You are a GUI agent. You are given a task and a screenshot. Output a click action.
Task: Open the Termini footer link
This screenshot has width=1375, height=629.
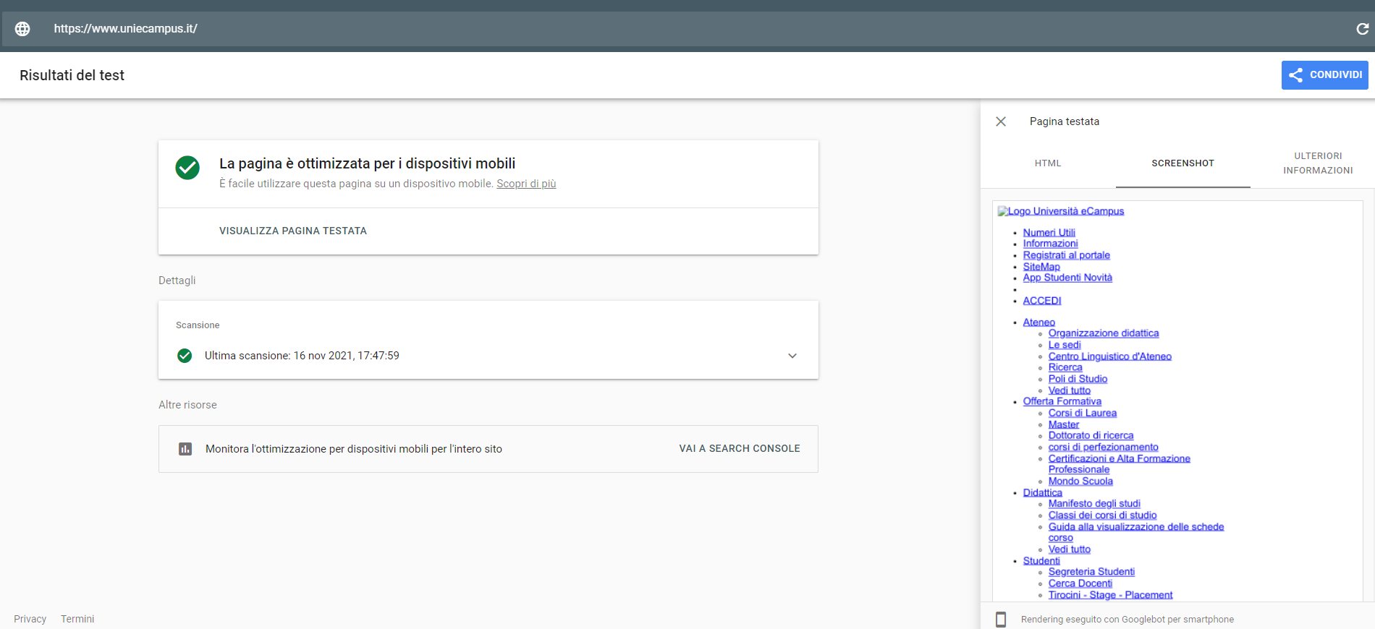coord(77,619)
